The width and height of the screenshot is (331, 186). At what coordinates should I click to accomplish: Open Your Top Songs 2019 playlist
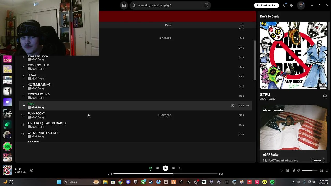click(7, 59)
